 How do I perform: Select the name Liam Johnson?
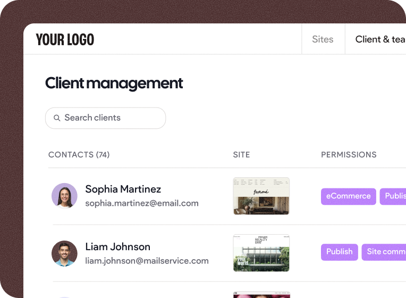click(x=118, y=246)
